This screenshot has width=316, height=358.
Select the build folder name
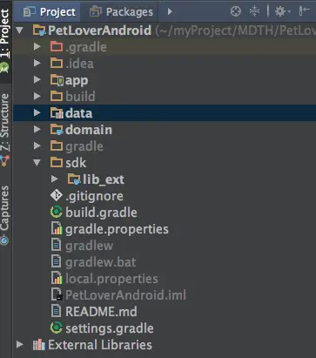(80, 97)
